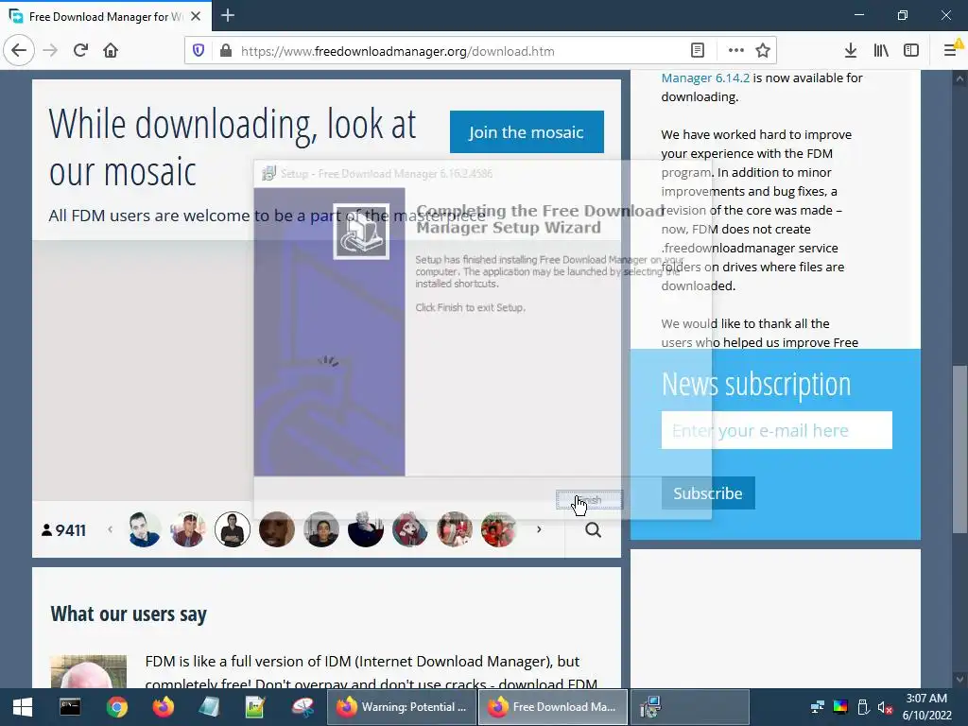
Task: Click the mosaic search magnifier icon
Action: click(x=594, y=529)
